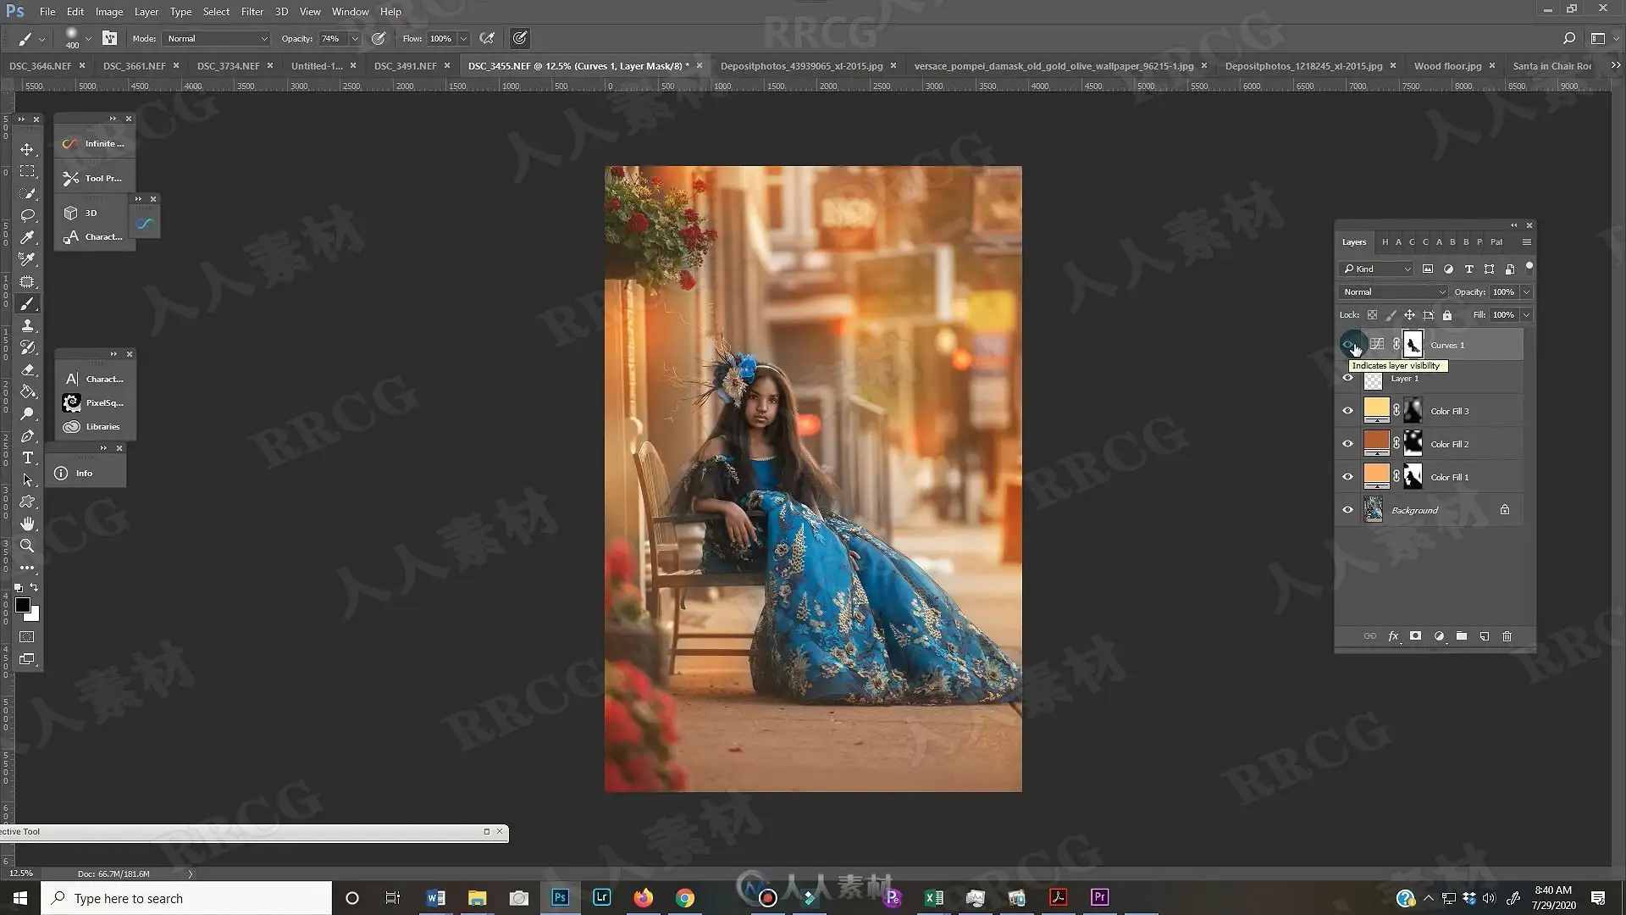Select the Curves 1 layer mask thumbnail
Viewport: 1626px width, 915px height.
click(x=1413, y=345)
